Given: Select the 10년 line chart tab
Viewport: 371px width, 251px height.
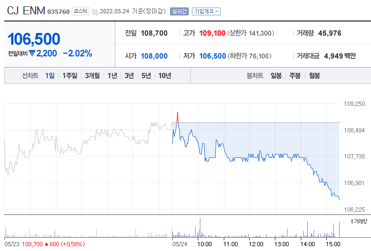Looking at the screenshot, I should 165,76.
